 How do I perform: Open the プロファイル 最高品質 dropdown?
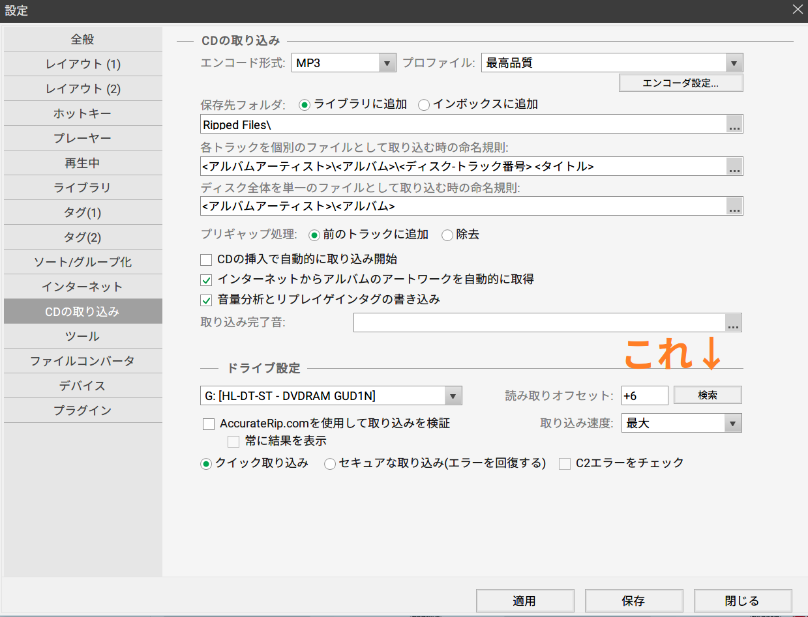tap(612, 63)
